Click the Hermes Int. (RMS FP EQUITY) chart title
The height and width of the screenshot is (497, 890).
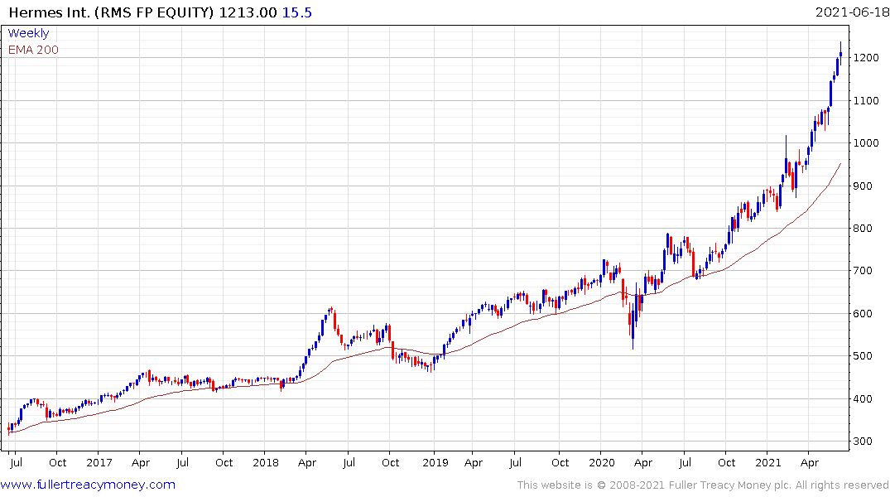(112, 12)
